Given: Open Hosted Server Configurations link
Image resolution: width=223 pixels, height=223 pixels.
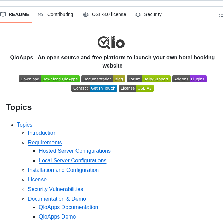Looking at the screenshot, I should (x=75, y=151).
